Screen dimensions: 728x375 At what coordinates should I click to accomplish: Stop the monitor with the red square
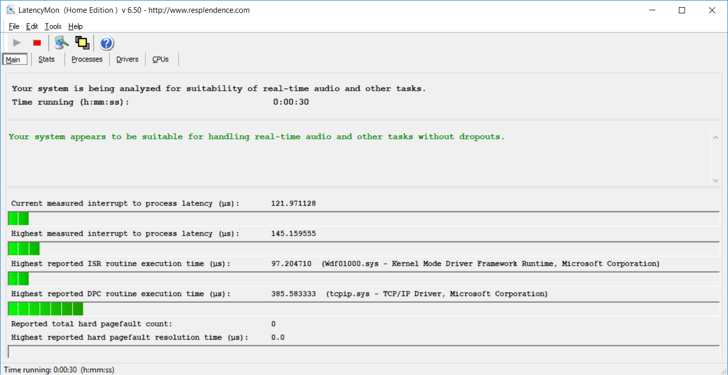pyautogui.click(x=37, y=43)
